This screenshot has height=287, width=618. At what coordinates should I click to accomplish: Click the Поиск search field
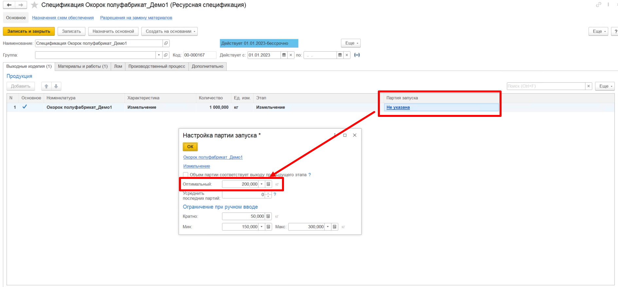tap(545, 86)
